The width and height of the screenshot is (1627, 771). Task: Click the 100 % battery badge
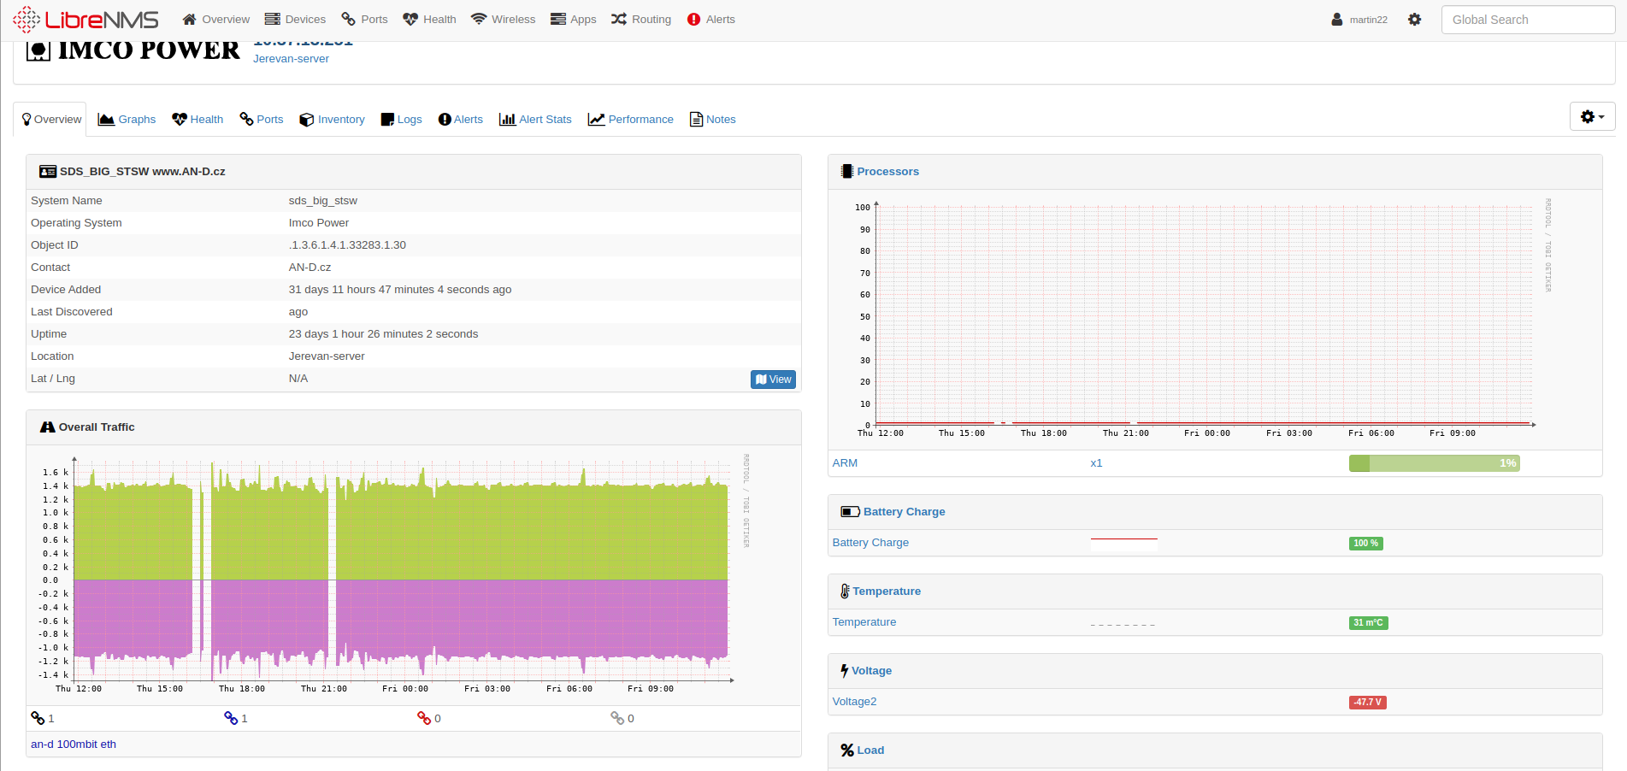click(1365, 544)
